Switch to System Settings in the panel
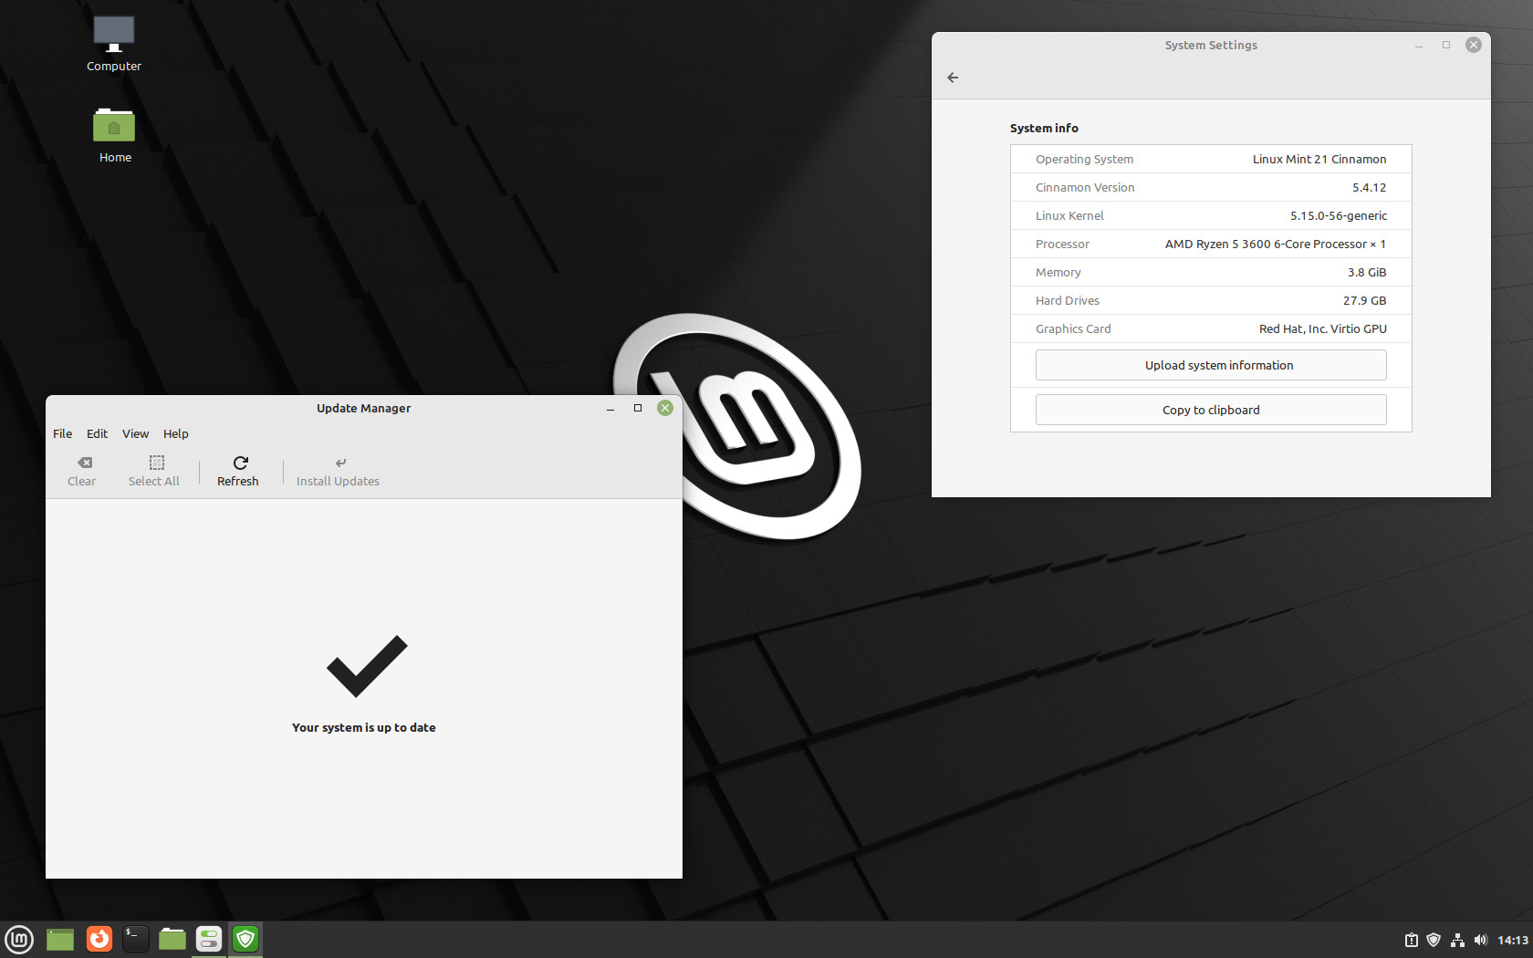 209,939
